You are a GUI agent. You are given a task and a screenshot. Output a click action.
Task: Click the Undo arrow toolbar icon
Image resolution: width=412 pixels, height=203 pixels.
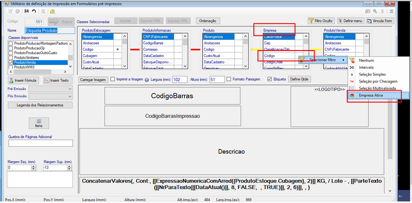click(x=34, y=11)
